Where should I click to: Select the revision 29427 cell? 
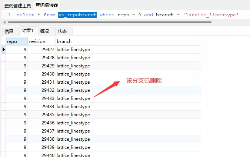[x=41, y=50]
